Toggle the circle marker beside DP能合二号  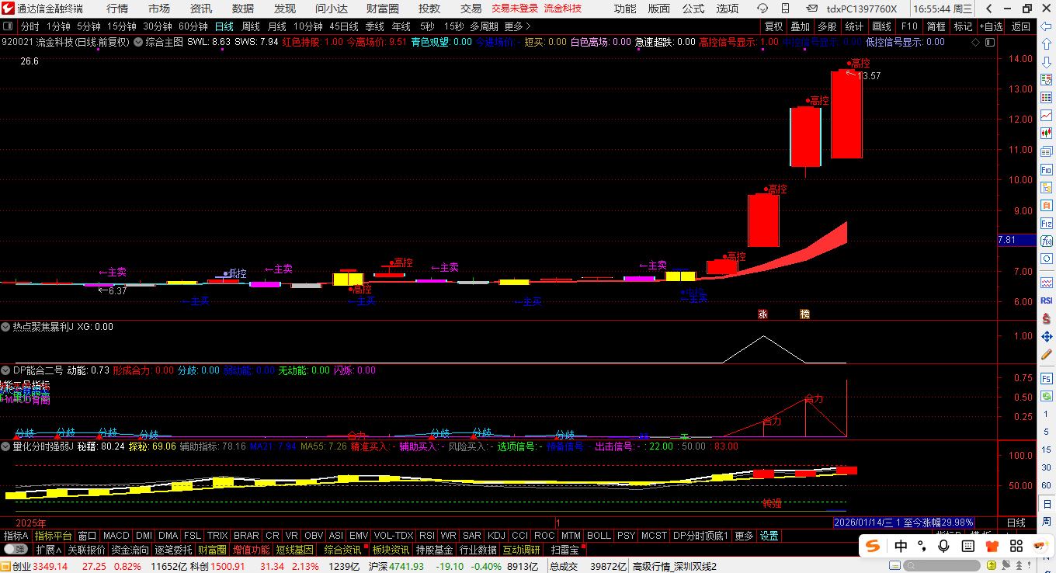click(6, 370)
